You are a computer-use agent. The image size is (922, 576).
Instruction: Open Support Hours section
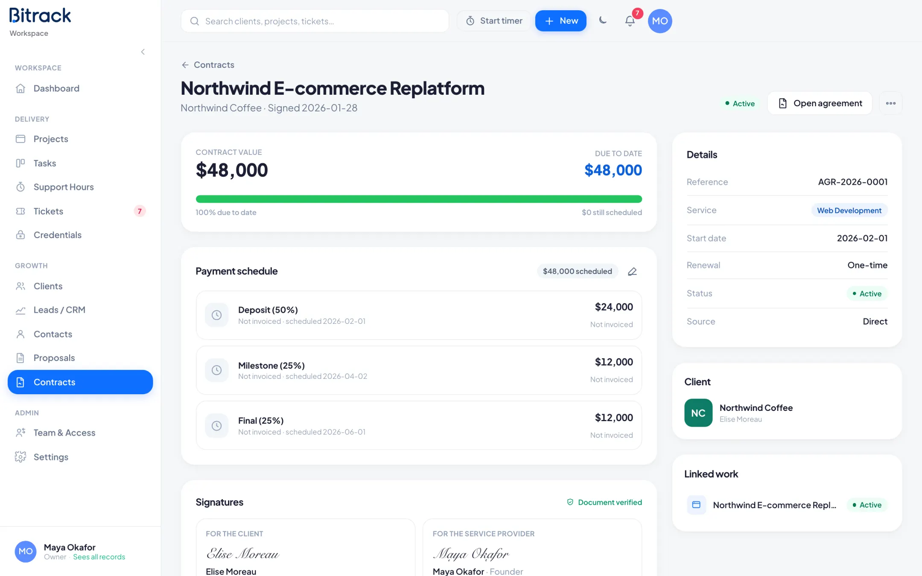click(x=80, y=187)
